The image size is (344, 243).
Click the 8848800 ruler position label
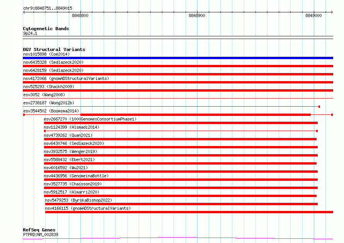click(x=80, y=15)
